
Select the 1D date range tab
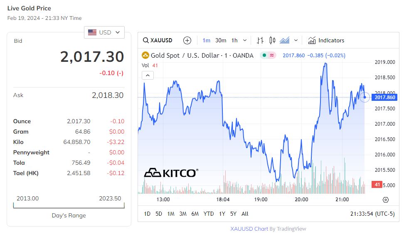[x=147, y=214]
